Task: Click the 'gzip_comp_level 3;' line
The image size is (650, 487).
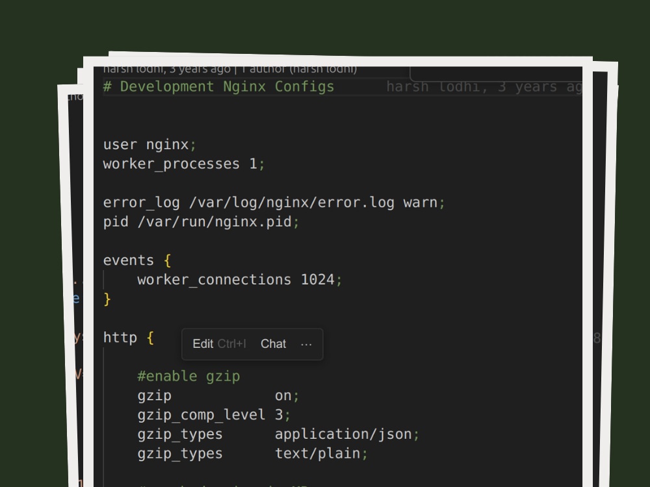Action: [214, 414]
